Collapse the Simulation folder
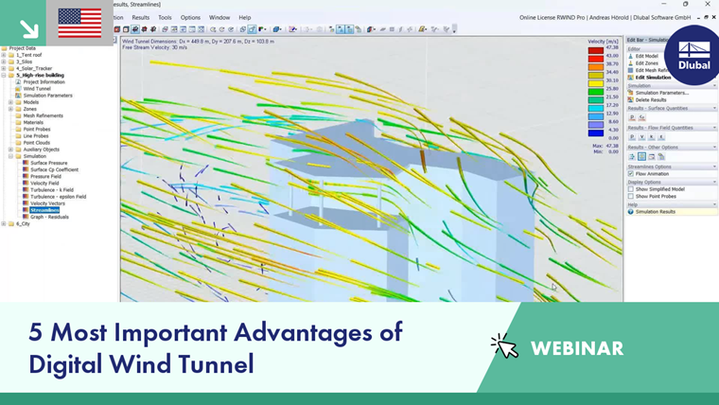 coord(10,156)
